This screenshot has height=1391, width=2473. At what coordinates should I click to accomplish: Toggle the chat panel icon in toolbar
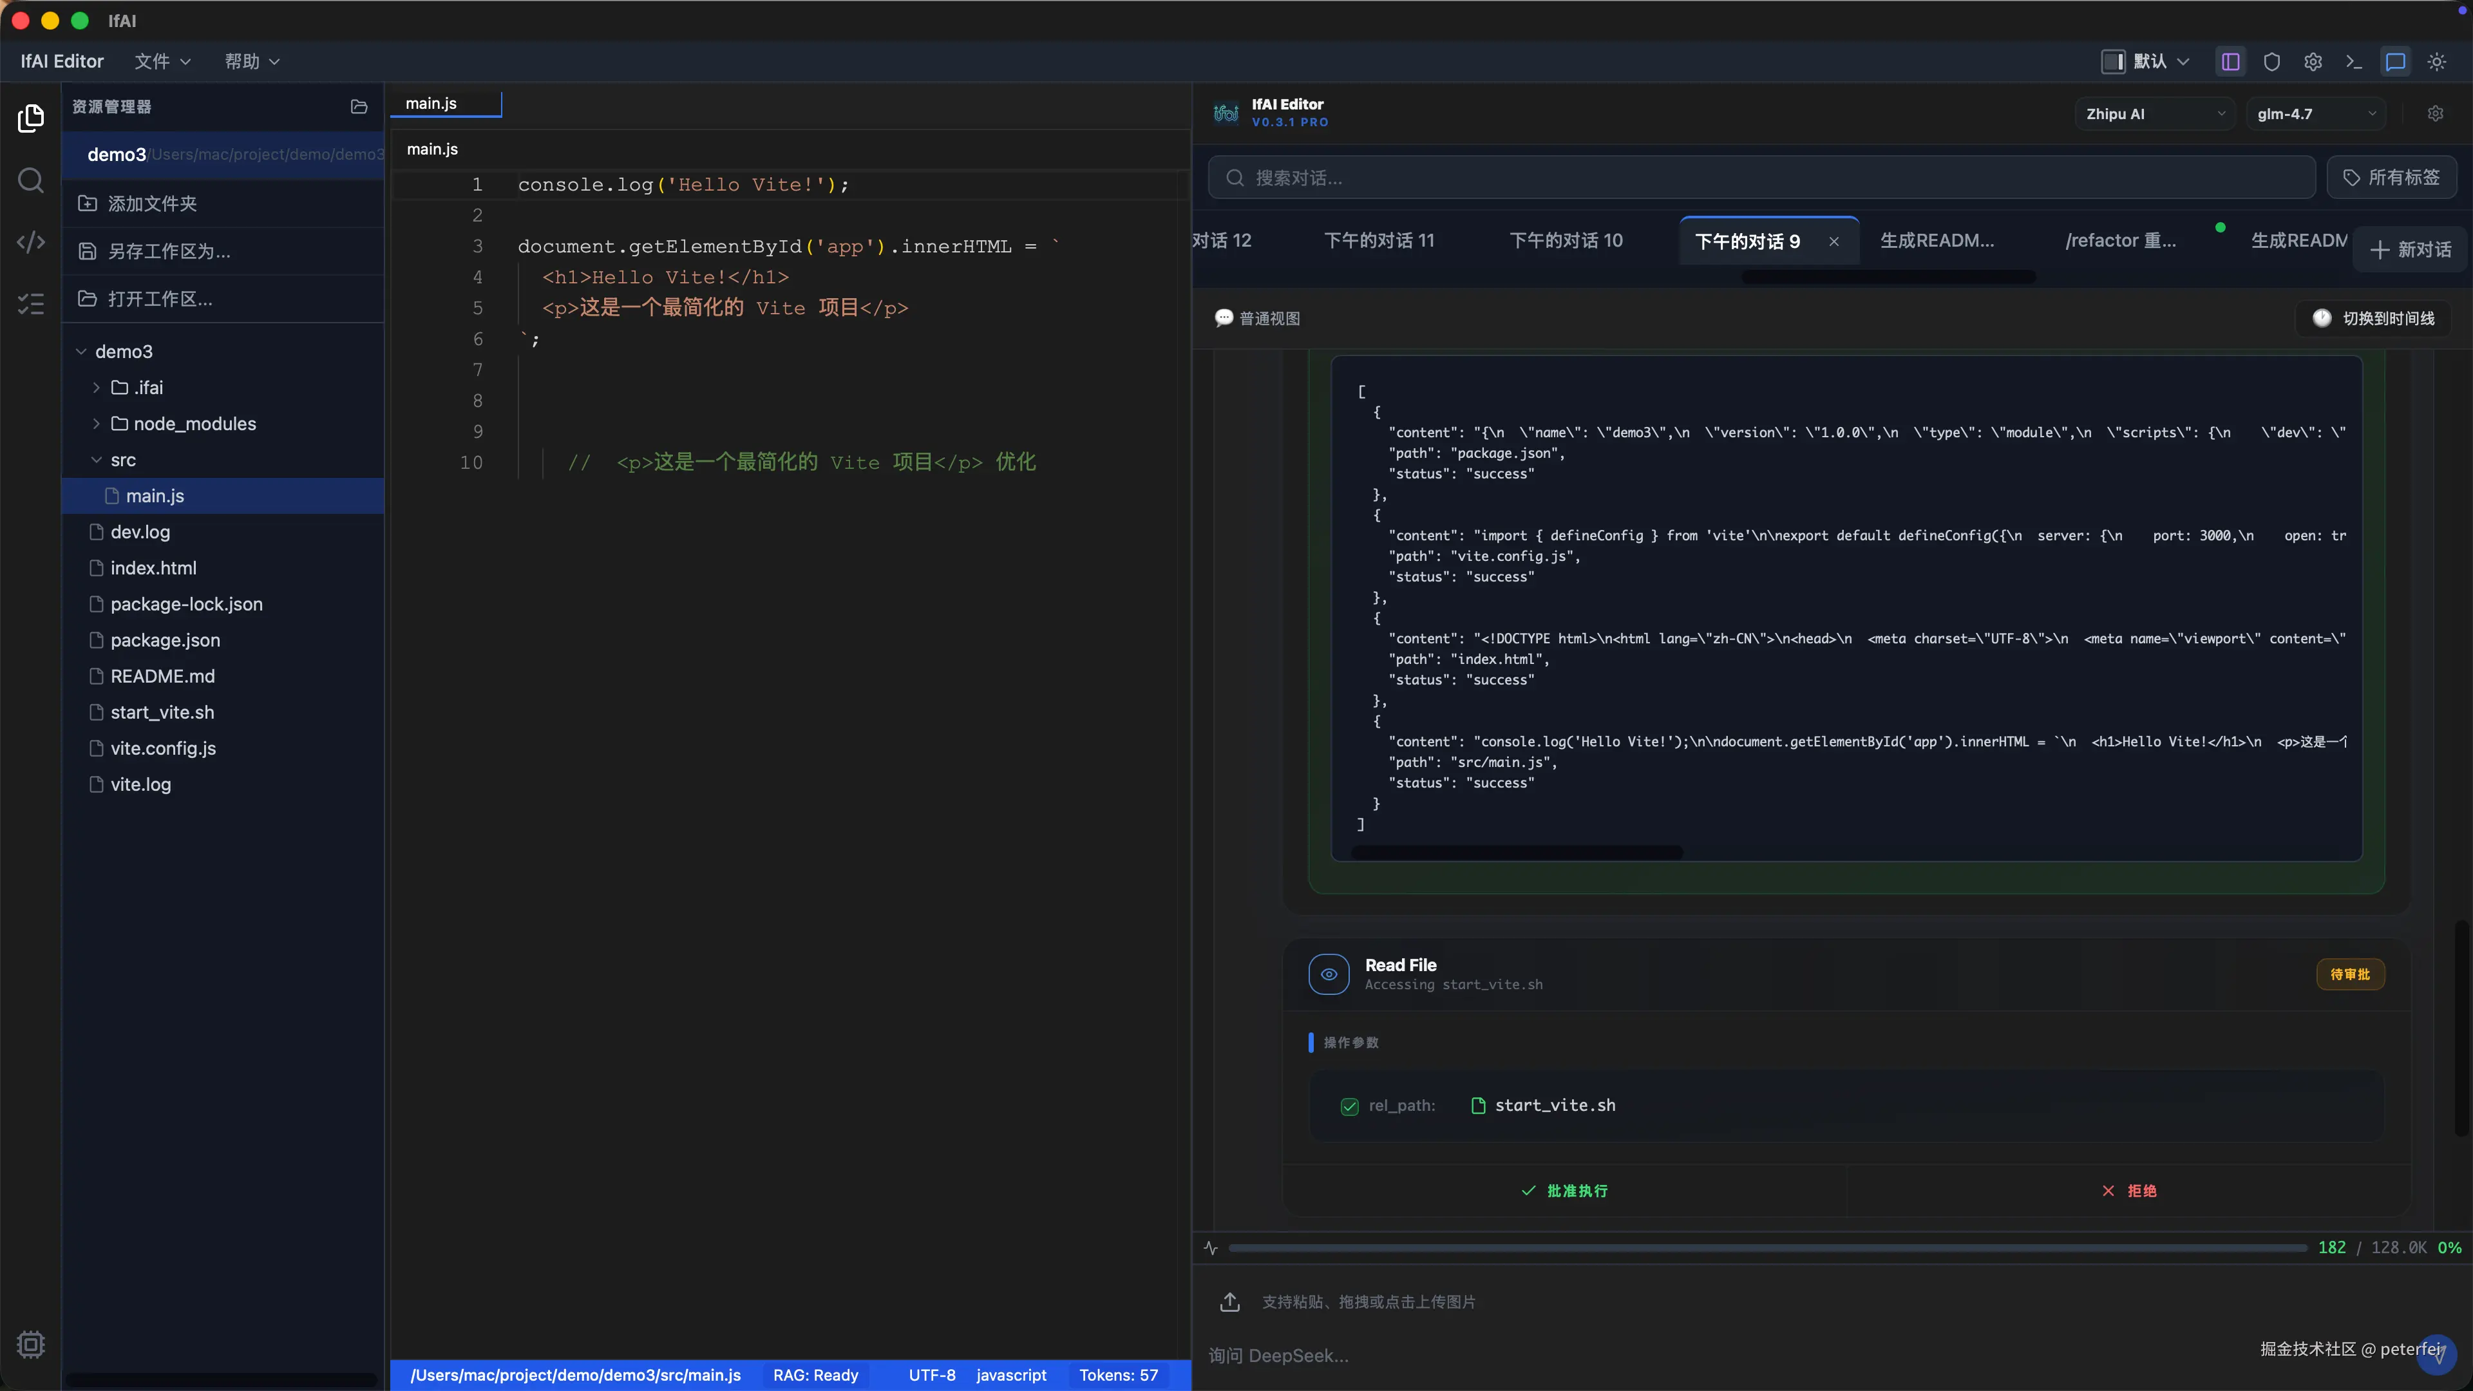tap(2395, 61)
